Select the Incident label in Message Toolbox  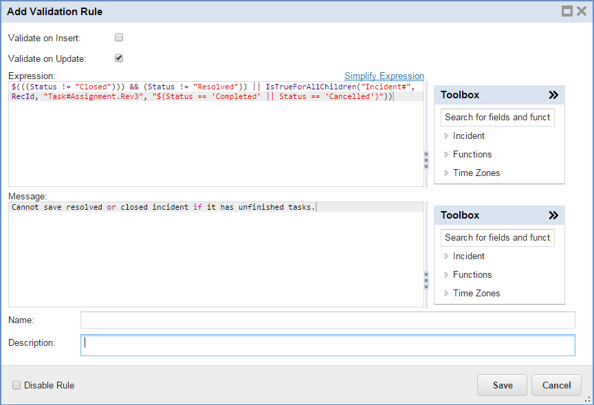469,256
